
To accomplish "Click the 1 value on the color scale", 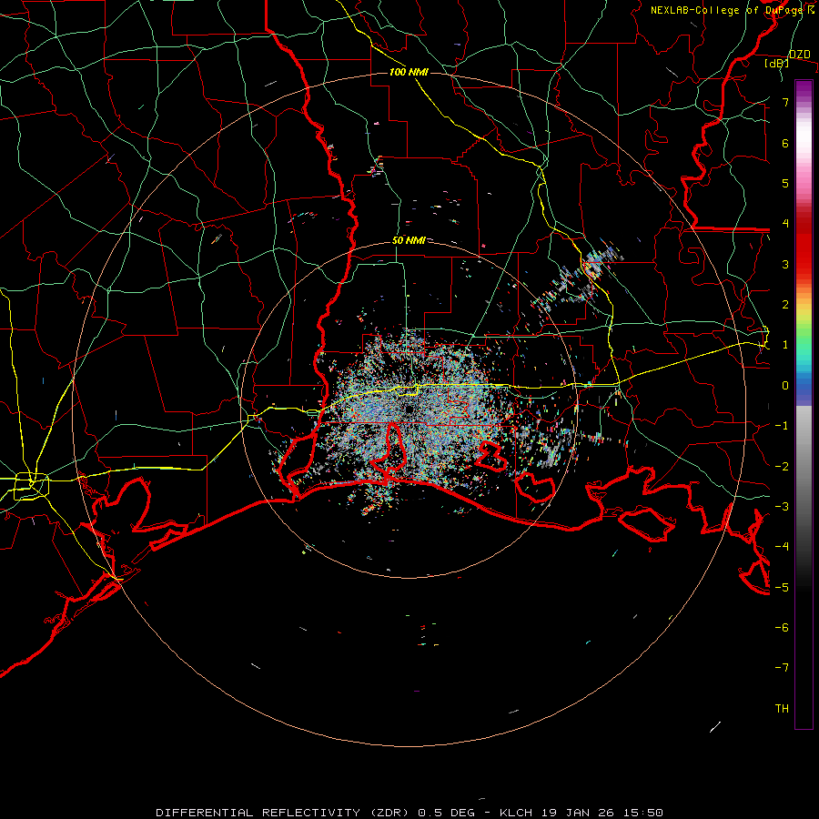I will 785,345.
